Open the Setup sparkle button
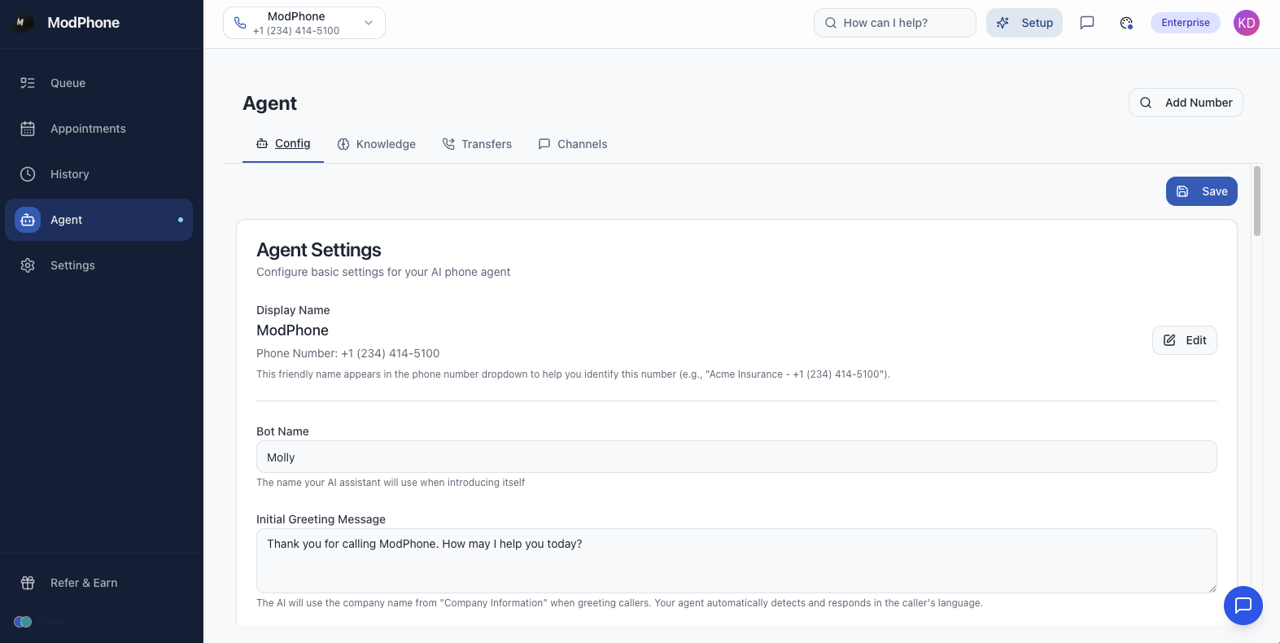 click(1024, 23)
